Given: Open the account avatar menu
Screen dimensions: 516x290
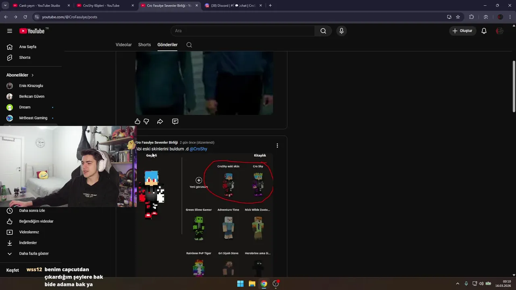Looking at the screenshot, I should [500, 31].
